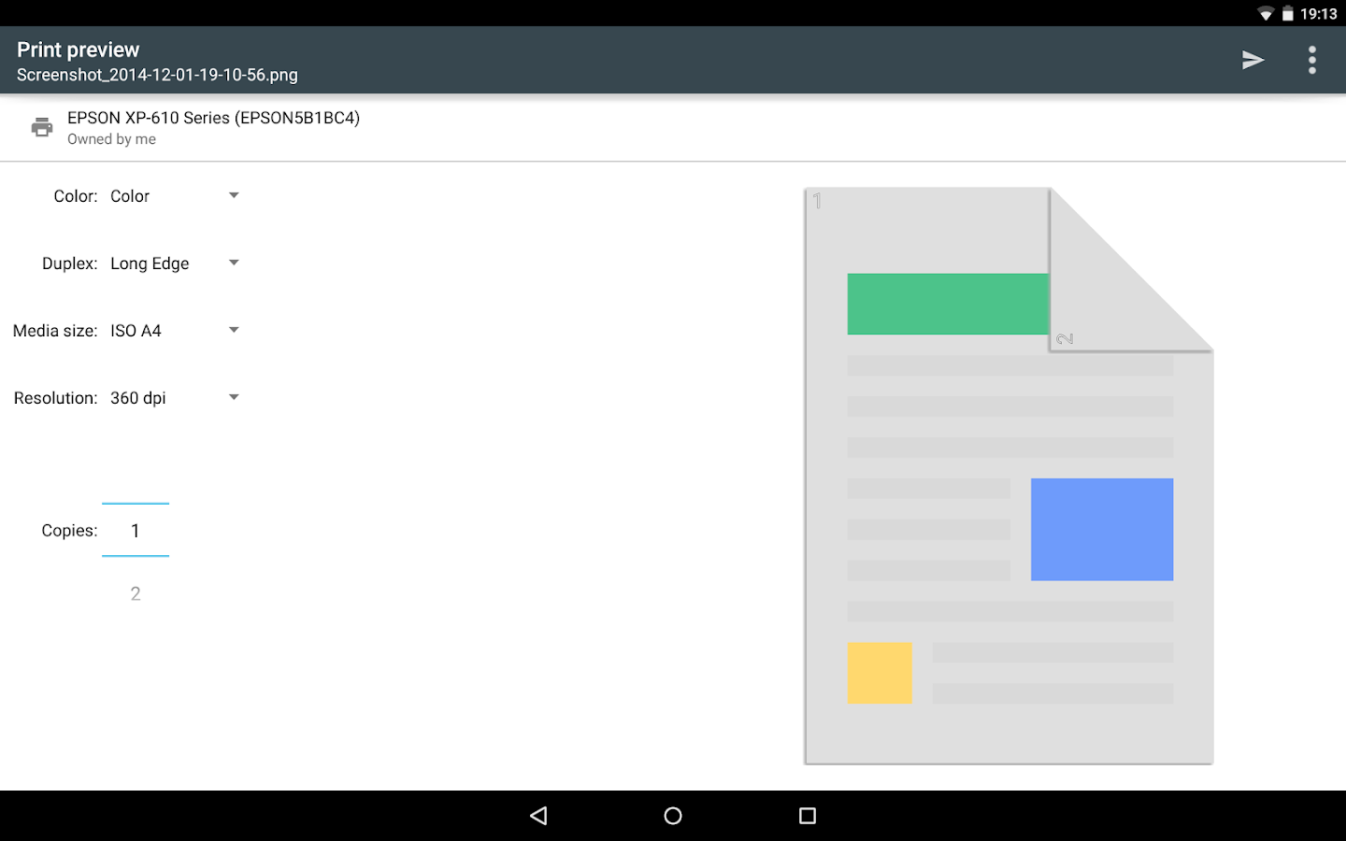Screen dimensions: 1346x841
Task: Tap the yellow block in page preview
Action: (880, 673)
